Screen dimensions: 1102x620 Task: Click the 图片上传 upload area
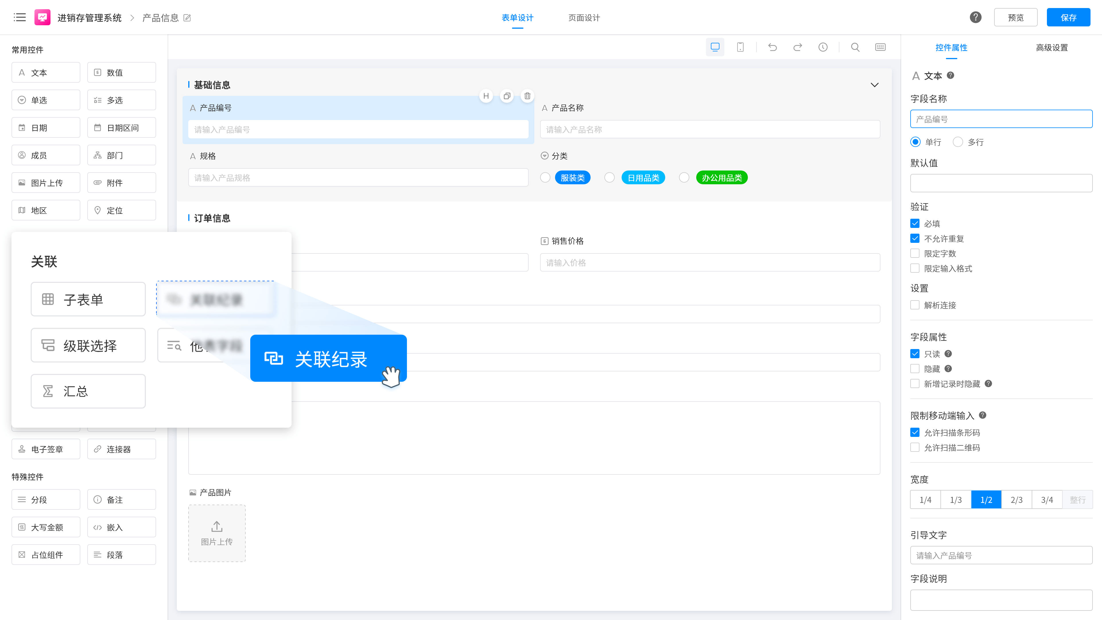click(217, 533)
